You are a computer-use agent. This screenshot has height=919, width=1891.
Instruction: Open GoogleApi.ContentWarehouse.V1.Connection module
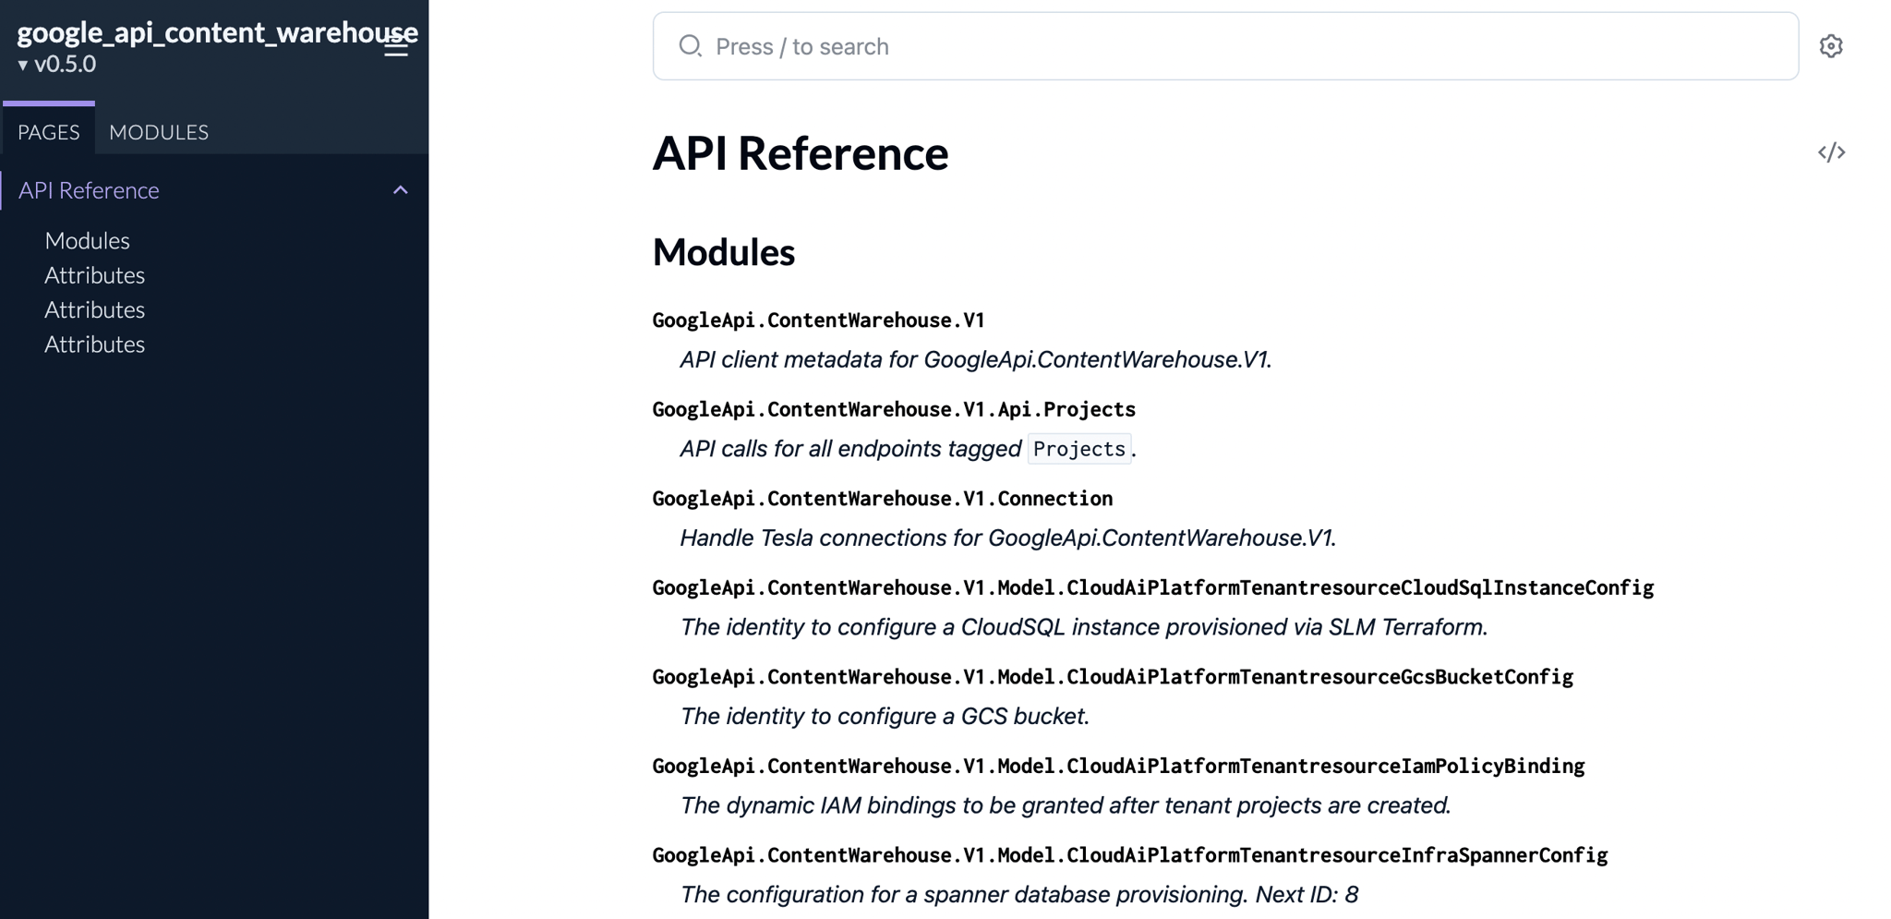882,499
